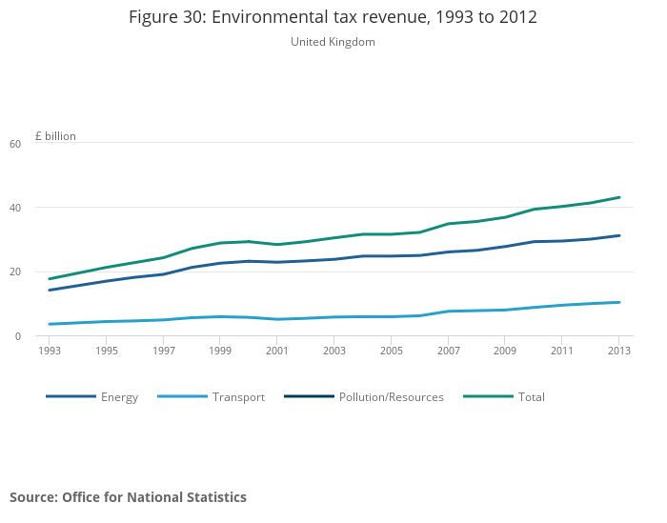The image size is (667, 523).
Task: Click the 'United Kingdom' subtitle
Action: pos(333,42)
